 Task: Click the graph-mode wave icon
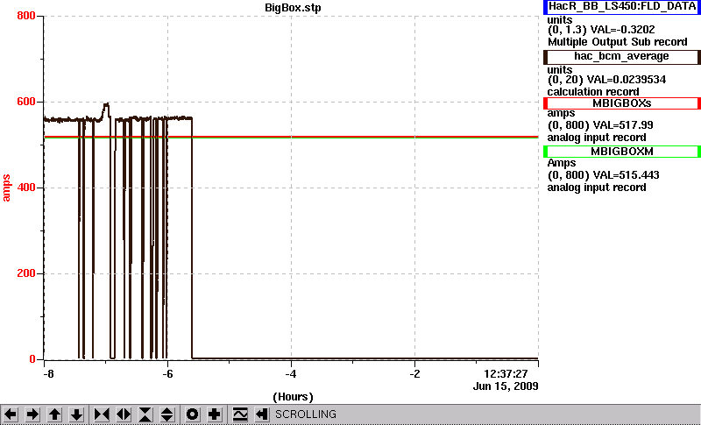pyautogui.click(x=240, y=414)
